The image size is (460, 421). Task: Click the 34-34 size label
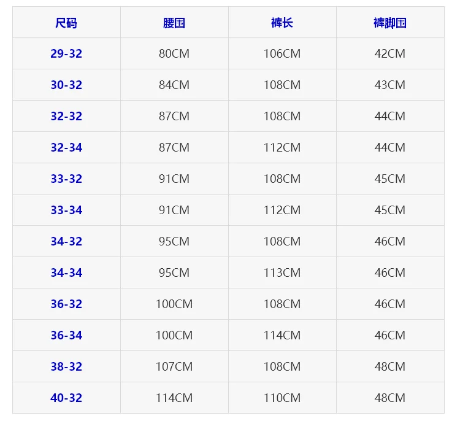pos(66,272)
